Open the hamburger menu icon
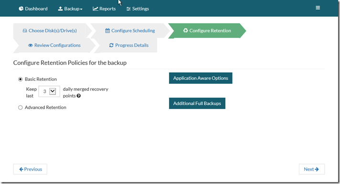 tap(318, 8)
